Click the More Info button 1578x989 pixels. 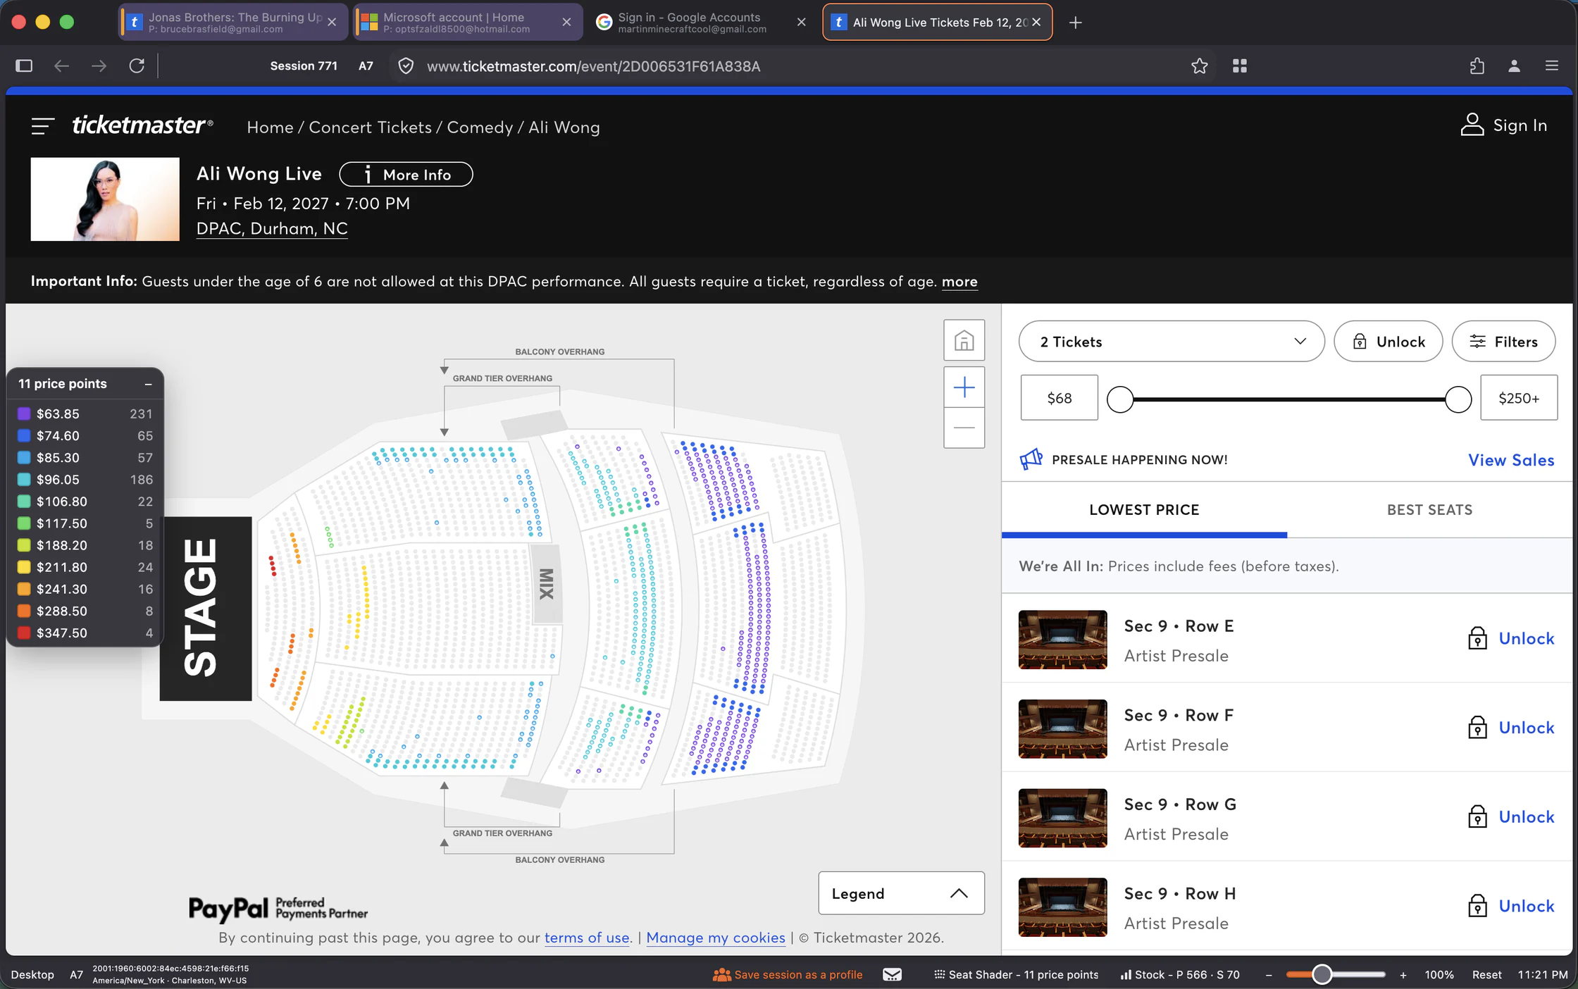406,175
